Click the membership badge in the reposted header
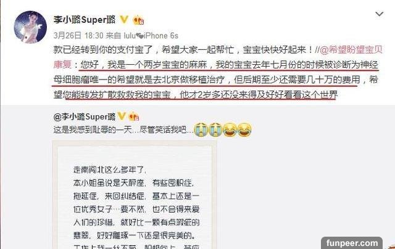The height and width of the screenshot is (249, 395). point(134,116)
